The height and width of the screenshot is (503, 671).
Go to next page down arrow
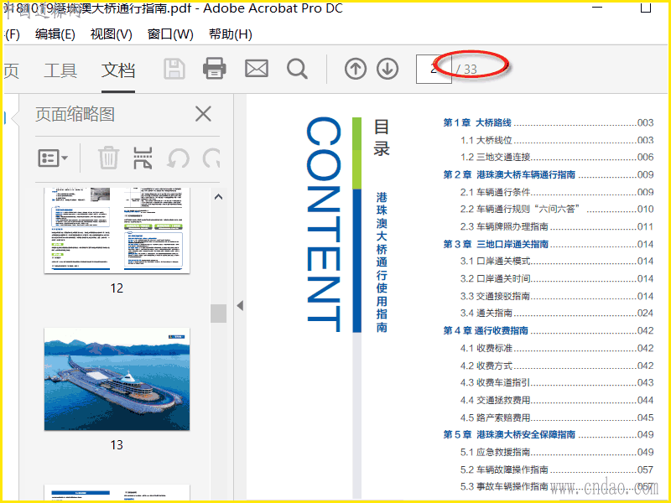coord(388,69)
